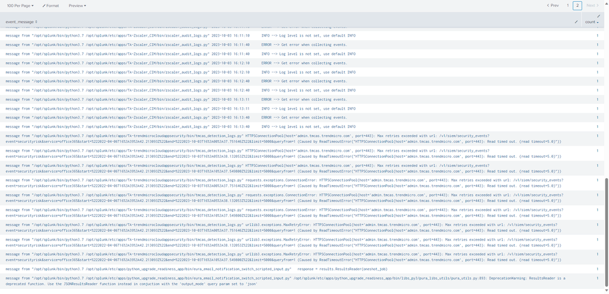
Task: Open the 100 Per Page dropdown
Action: click(x=20, y=5)
